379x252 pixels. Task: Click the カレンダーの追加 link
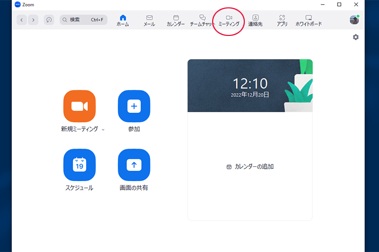coord(250,167)
